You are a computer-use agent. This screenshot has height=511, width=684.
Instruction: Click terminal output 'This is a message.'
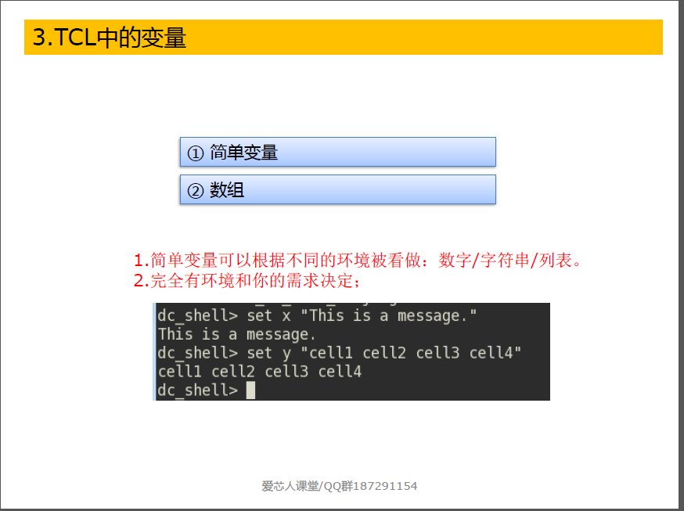[x=236, y=334]
